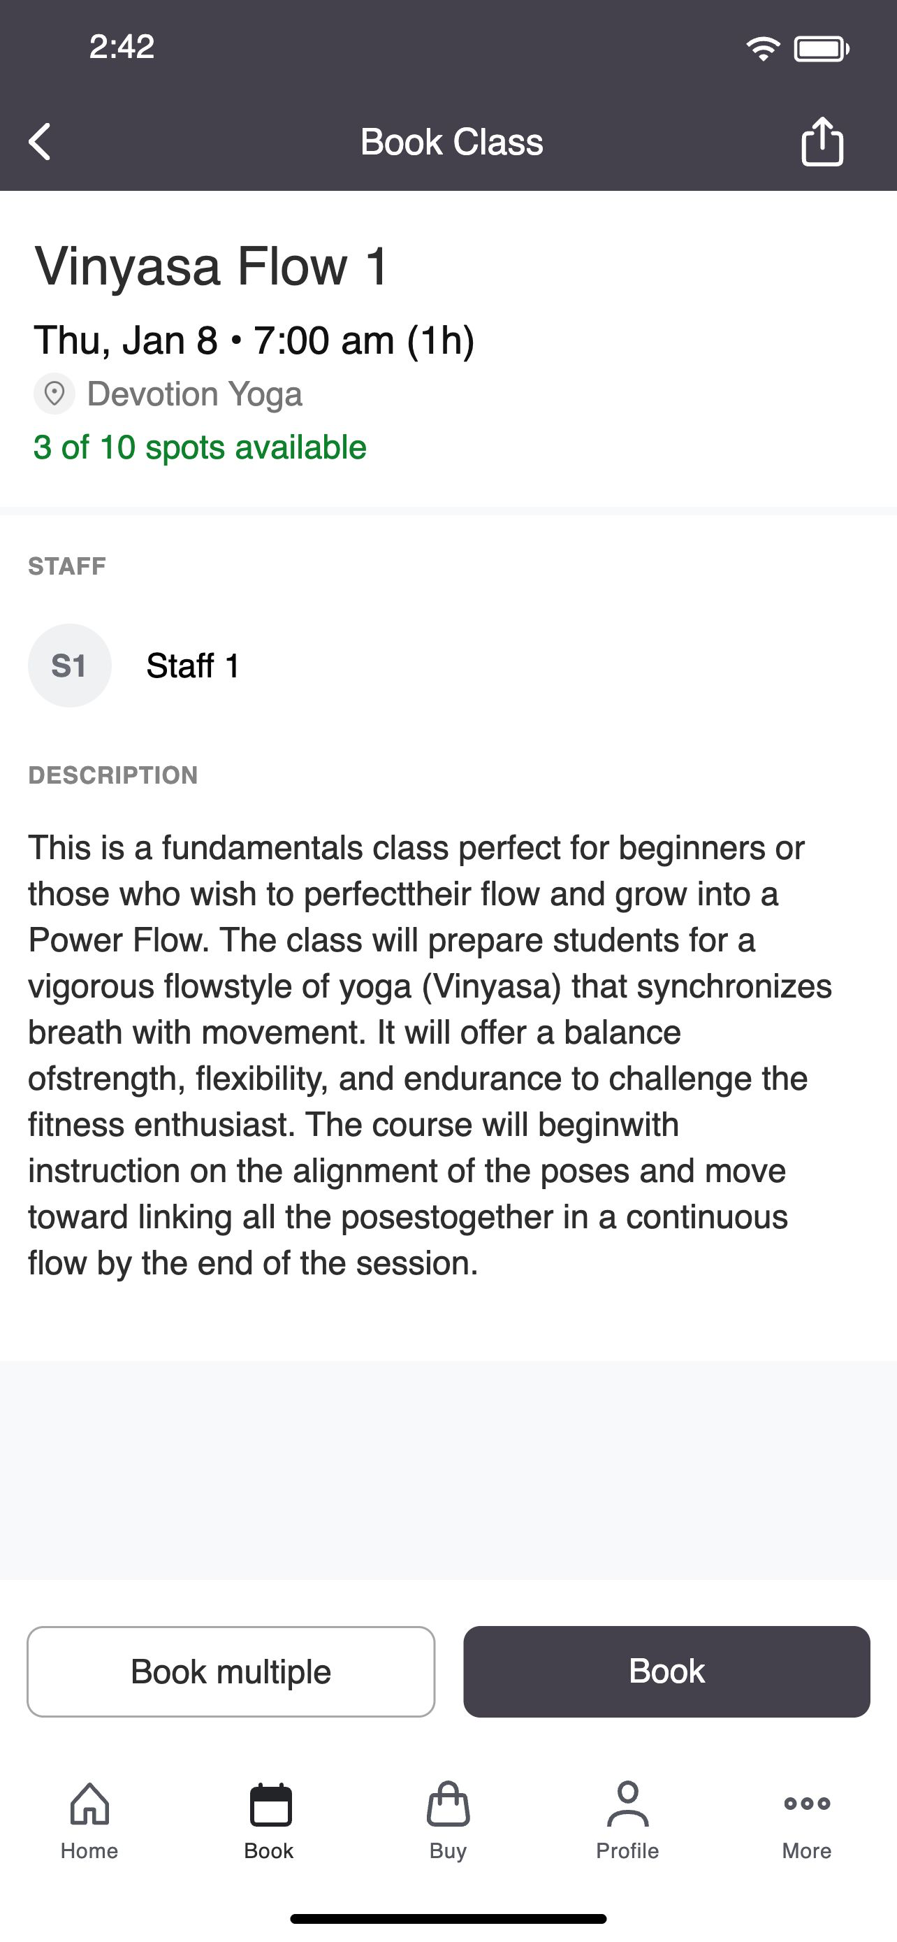The height and width of the screenshot is (1942, 897).
Task: Tap the spots available text
Action: coord(200,447)
